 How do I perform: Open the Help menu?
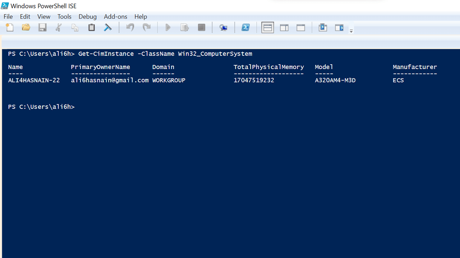pos(141,16)
